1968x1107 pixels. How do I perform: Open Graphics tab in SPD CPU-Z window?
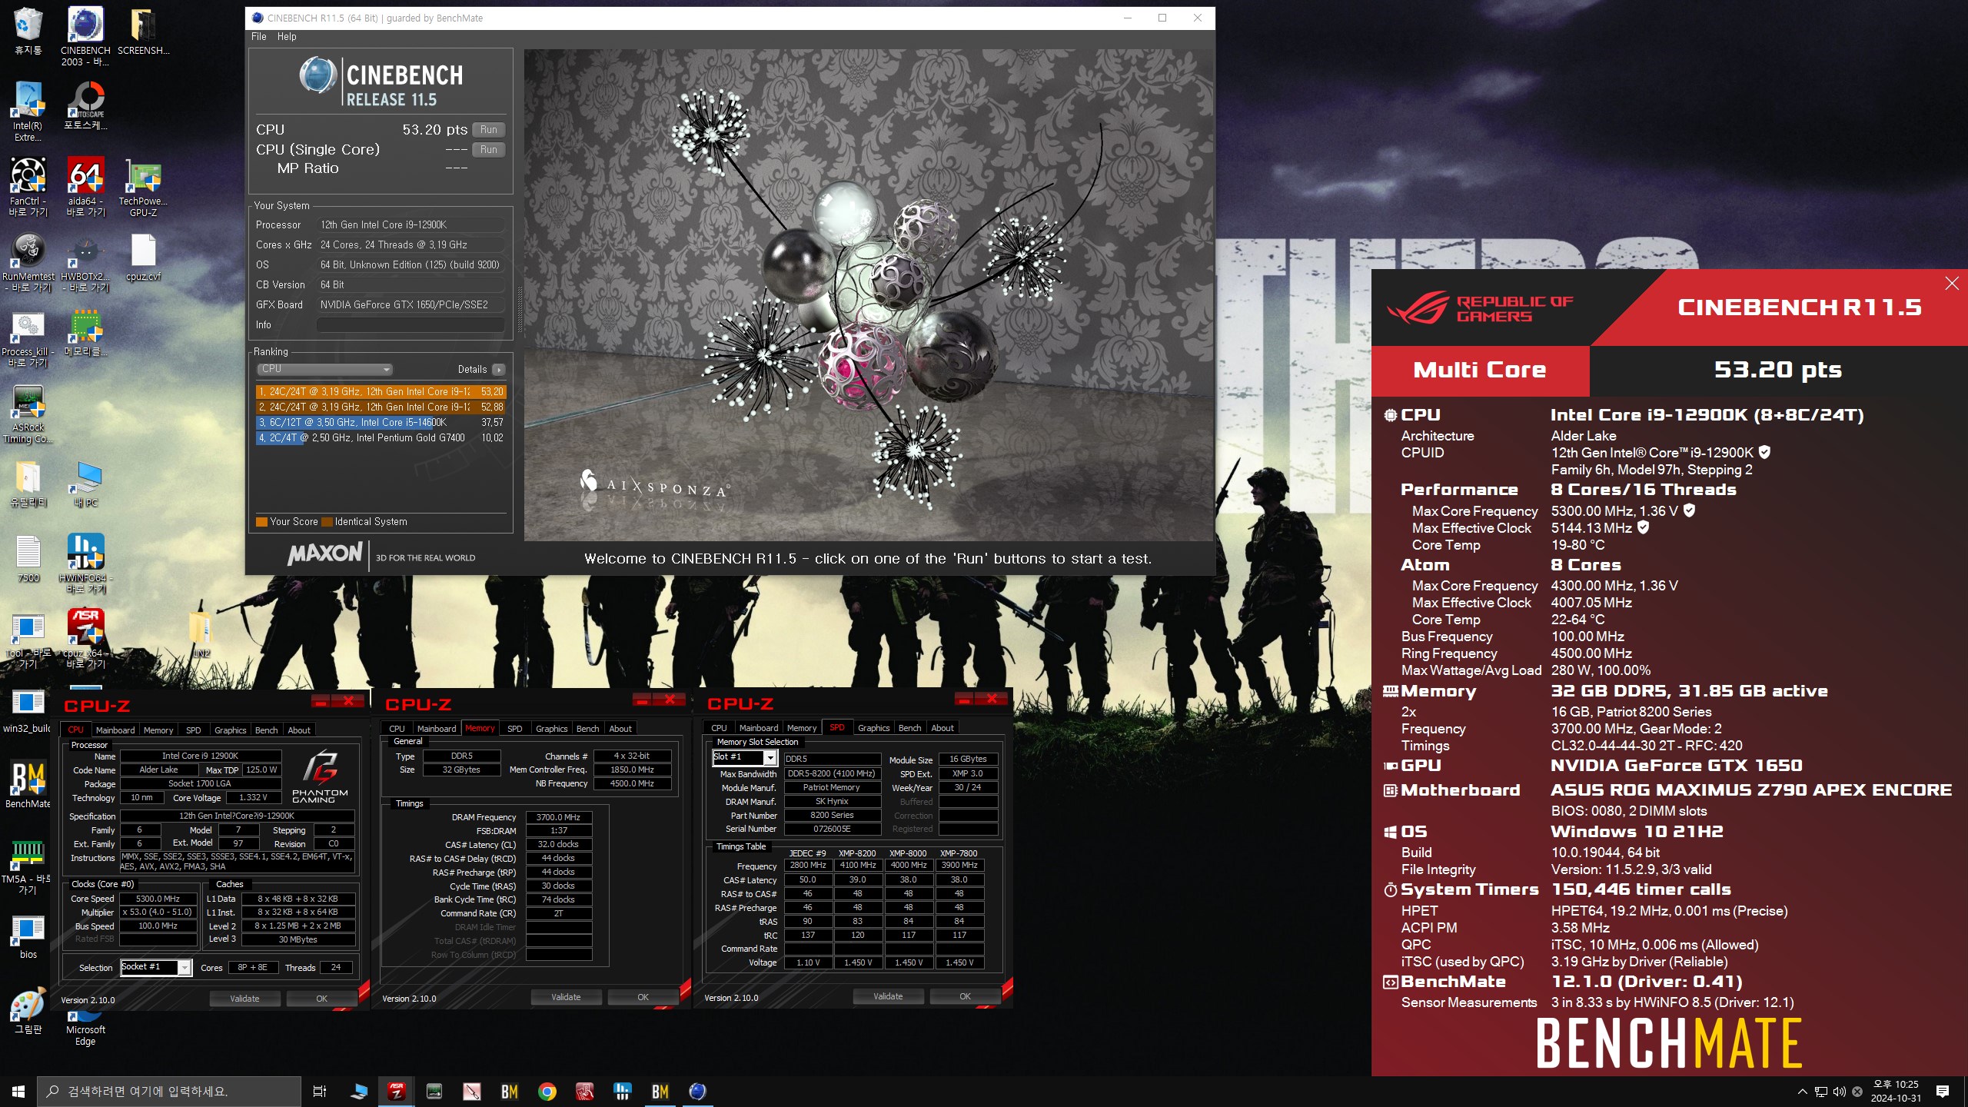[874, 728]
